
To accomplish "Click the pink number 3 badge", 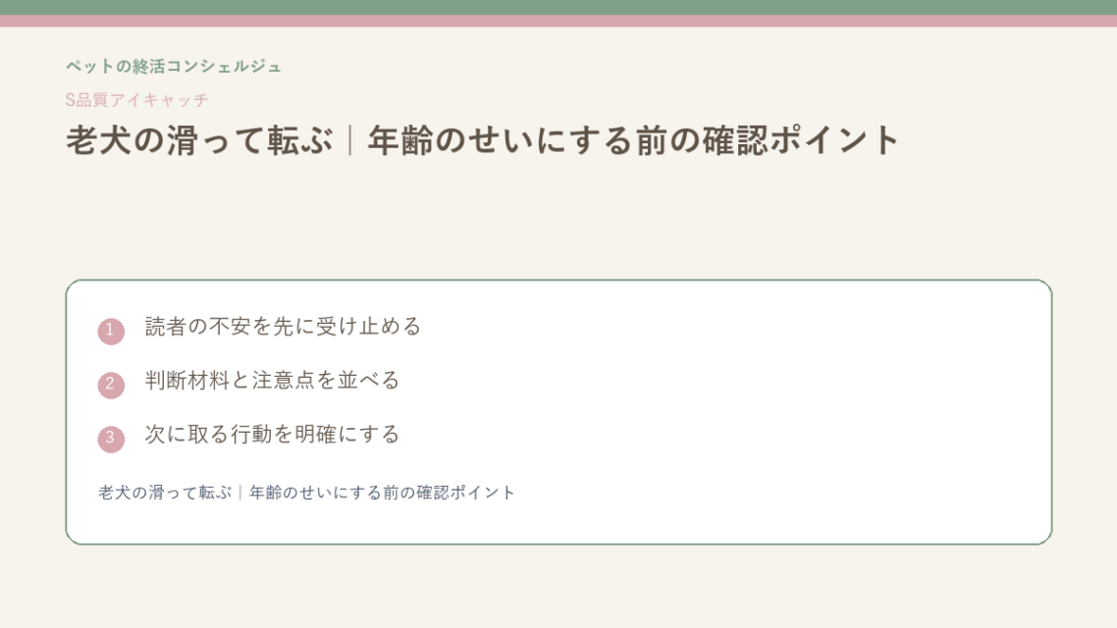I will (x=110, y=440).
